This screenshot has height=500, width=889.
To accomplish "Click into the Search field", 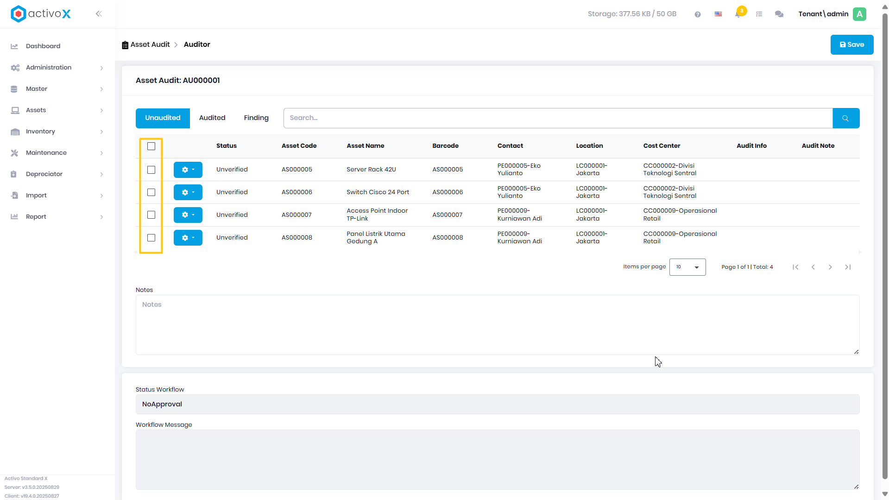I will tap(558, 118).
